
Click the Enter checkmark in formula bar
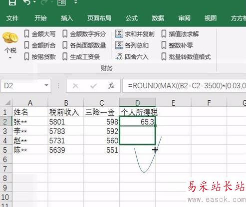tap(93, 86)
